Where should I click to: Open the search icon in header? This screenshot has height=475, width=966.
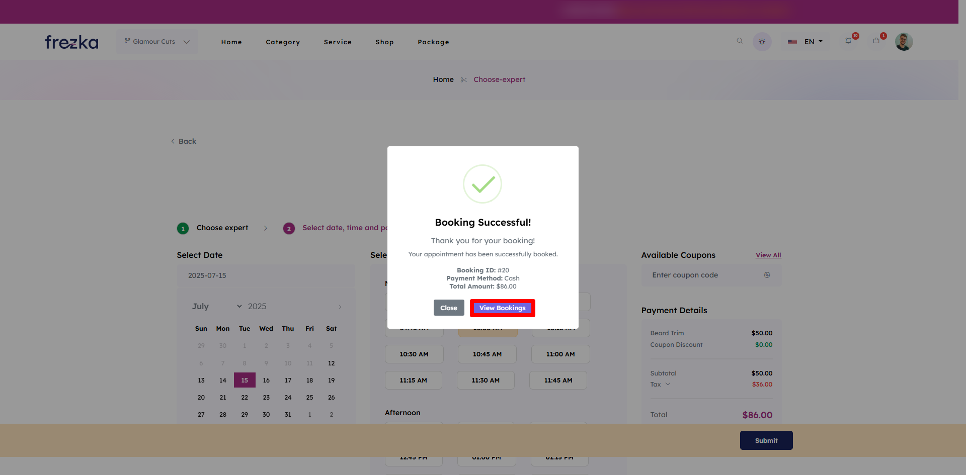740,41
